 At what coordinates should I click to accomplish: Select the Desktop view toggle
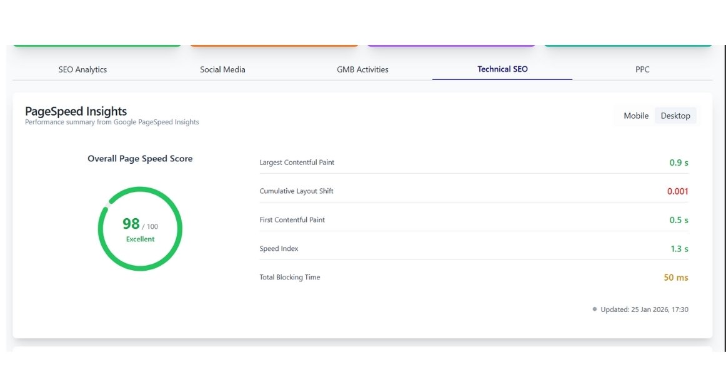point(675,116)
